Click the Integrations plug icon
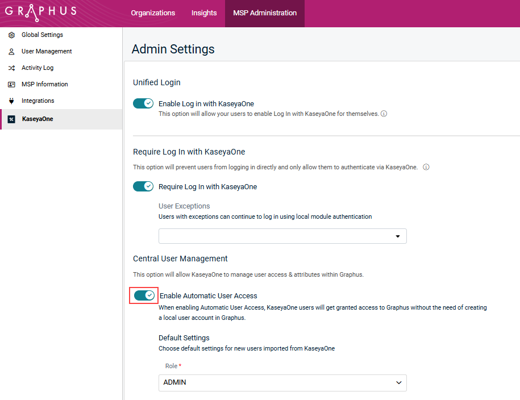 (11, 101)
